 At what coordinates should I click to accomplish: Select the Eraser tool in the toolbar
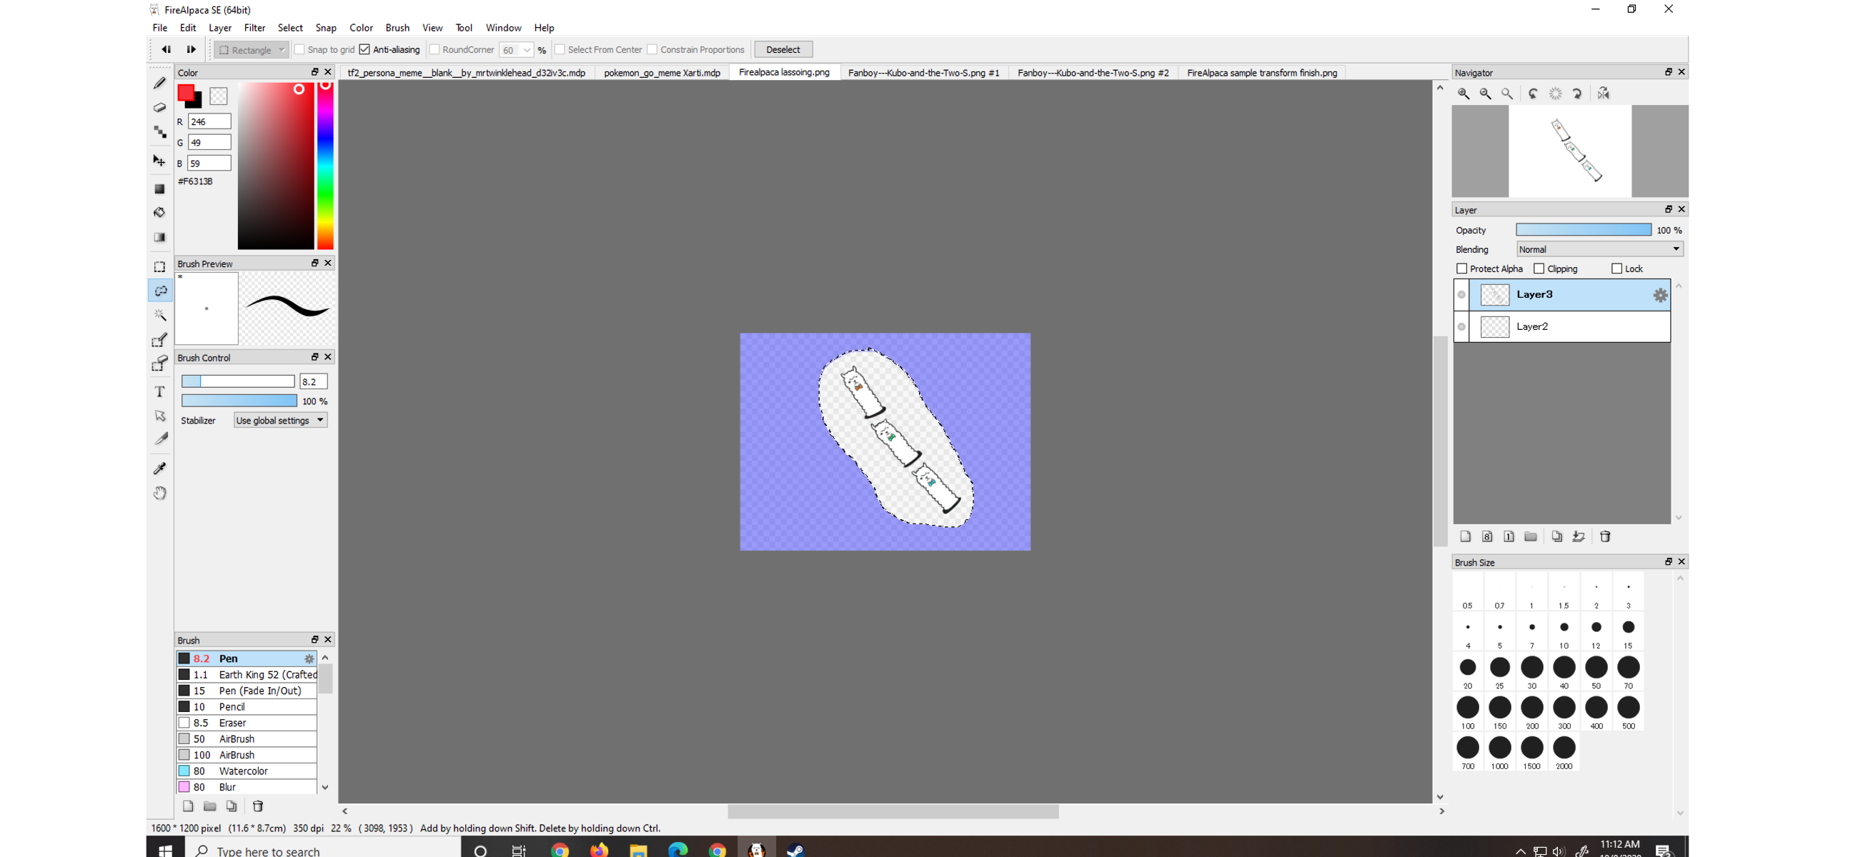click(x=159, y=107)
